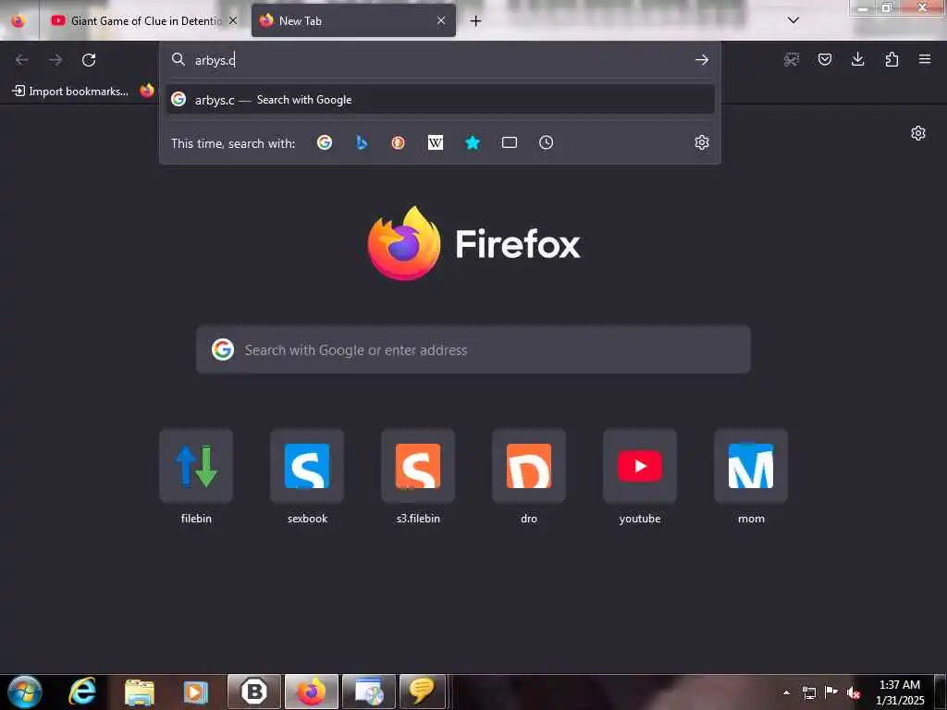Open the chat bubble app in taskbar
Screen dimensions: 947x710
[424, 692]
